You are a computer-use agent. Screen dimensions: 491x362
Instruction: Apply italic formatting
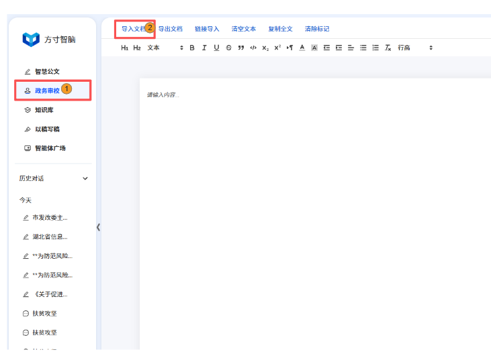[x=204, y=48]
